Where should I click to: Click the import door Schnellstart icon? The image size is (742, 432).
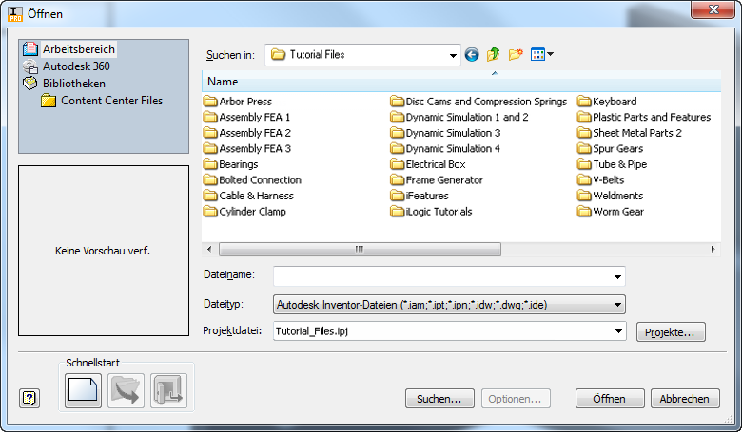pyautogui.click(x=169, y=390)
